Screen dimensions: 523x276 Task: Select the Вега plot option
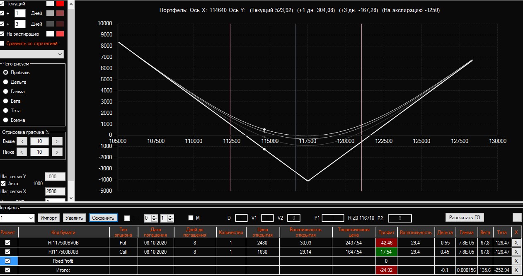tap(6, 101)
